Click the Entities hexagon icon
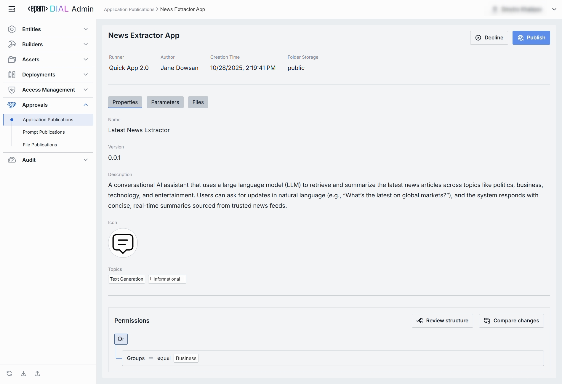This screenshot has width=562, height=384. coord(12,29)
